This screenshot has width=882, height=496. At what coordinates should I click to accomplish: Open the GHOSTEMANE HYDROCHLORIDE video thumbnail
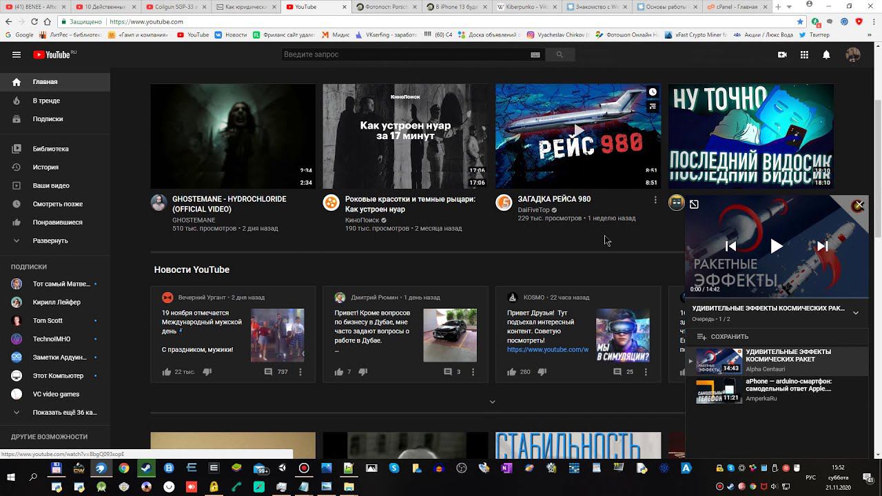pyautogui.click(x=233, y=136)
